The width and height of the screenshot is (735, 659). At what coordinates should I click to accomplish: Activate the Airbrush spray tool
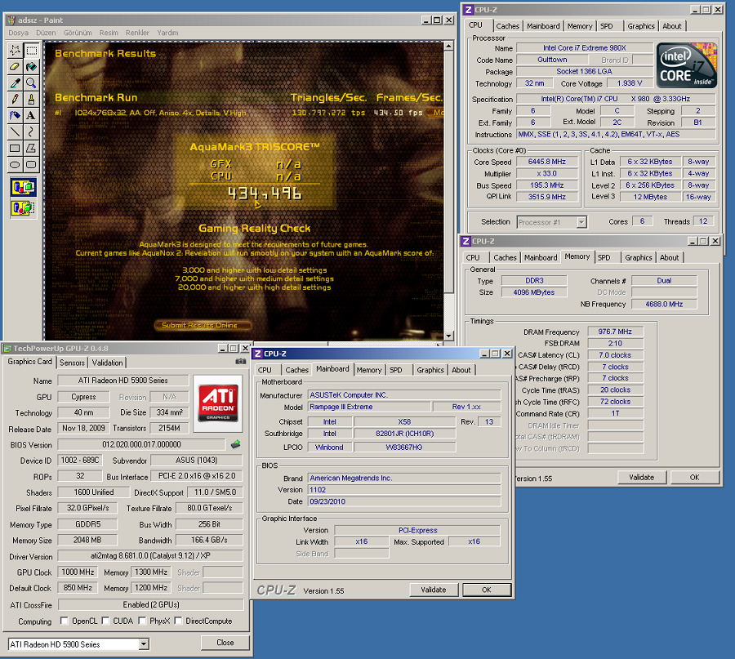pyautogui.click(x=15, y=115)
